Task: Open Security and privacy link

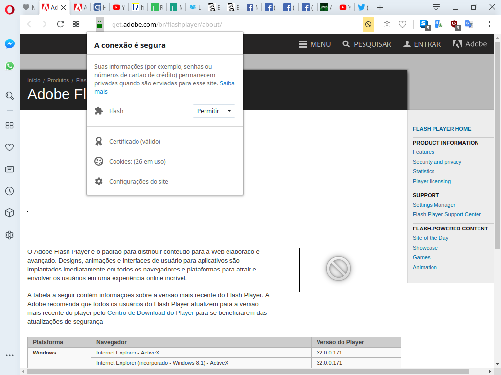Action: 437,162
